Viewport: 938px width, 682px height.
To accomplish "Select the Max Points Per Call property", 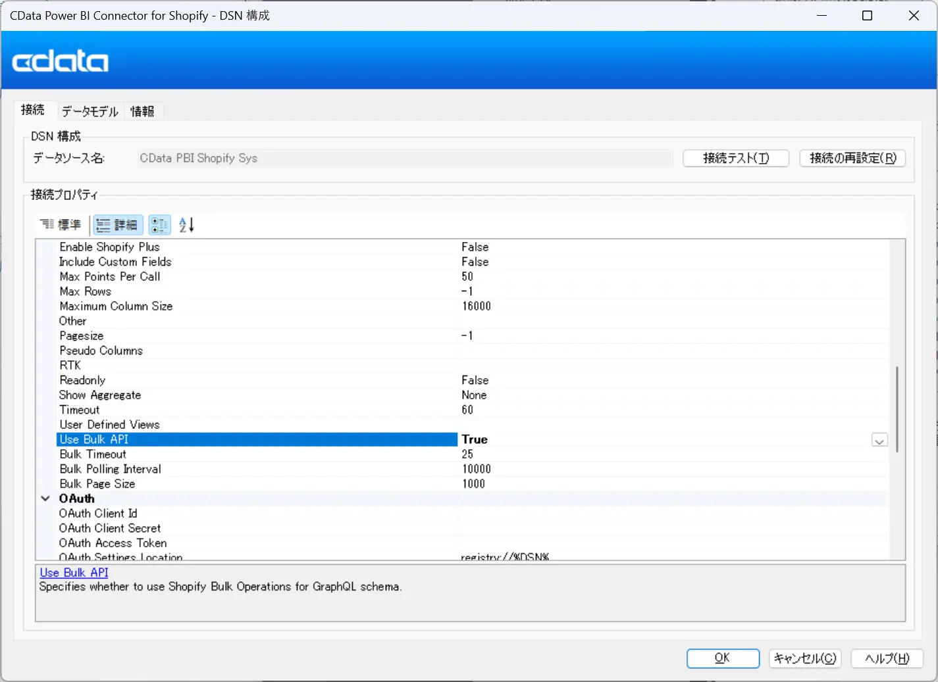I will point(110,277).
